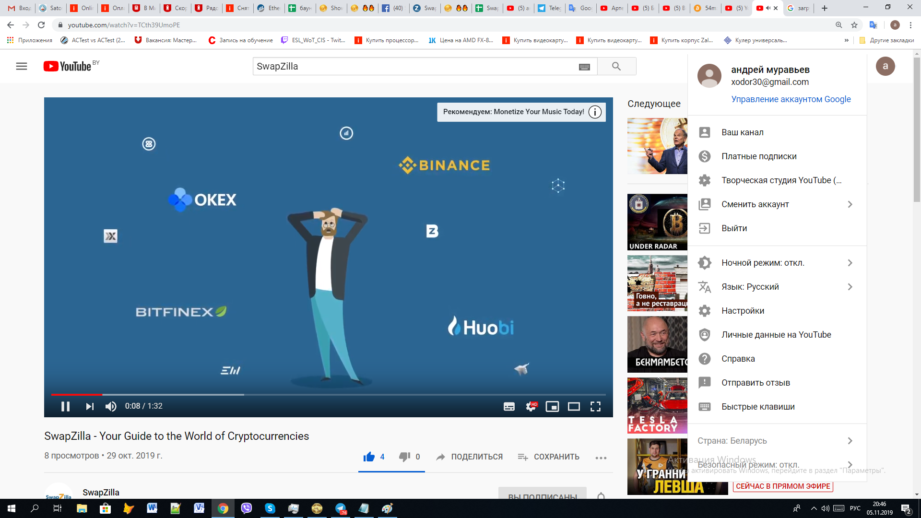Image resolution: width=921 pixels, height=518 pixels.
Task: Open Viber from the taskbar
Action: 247,508
